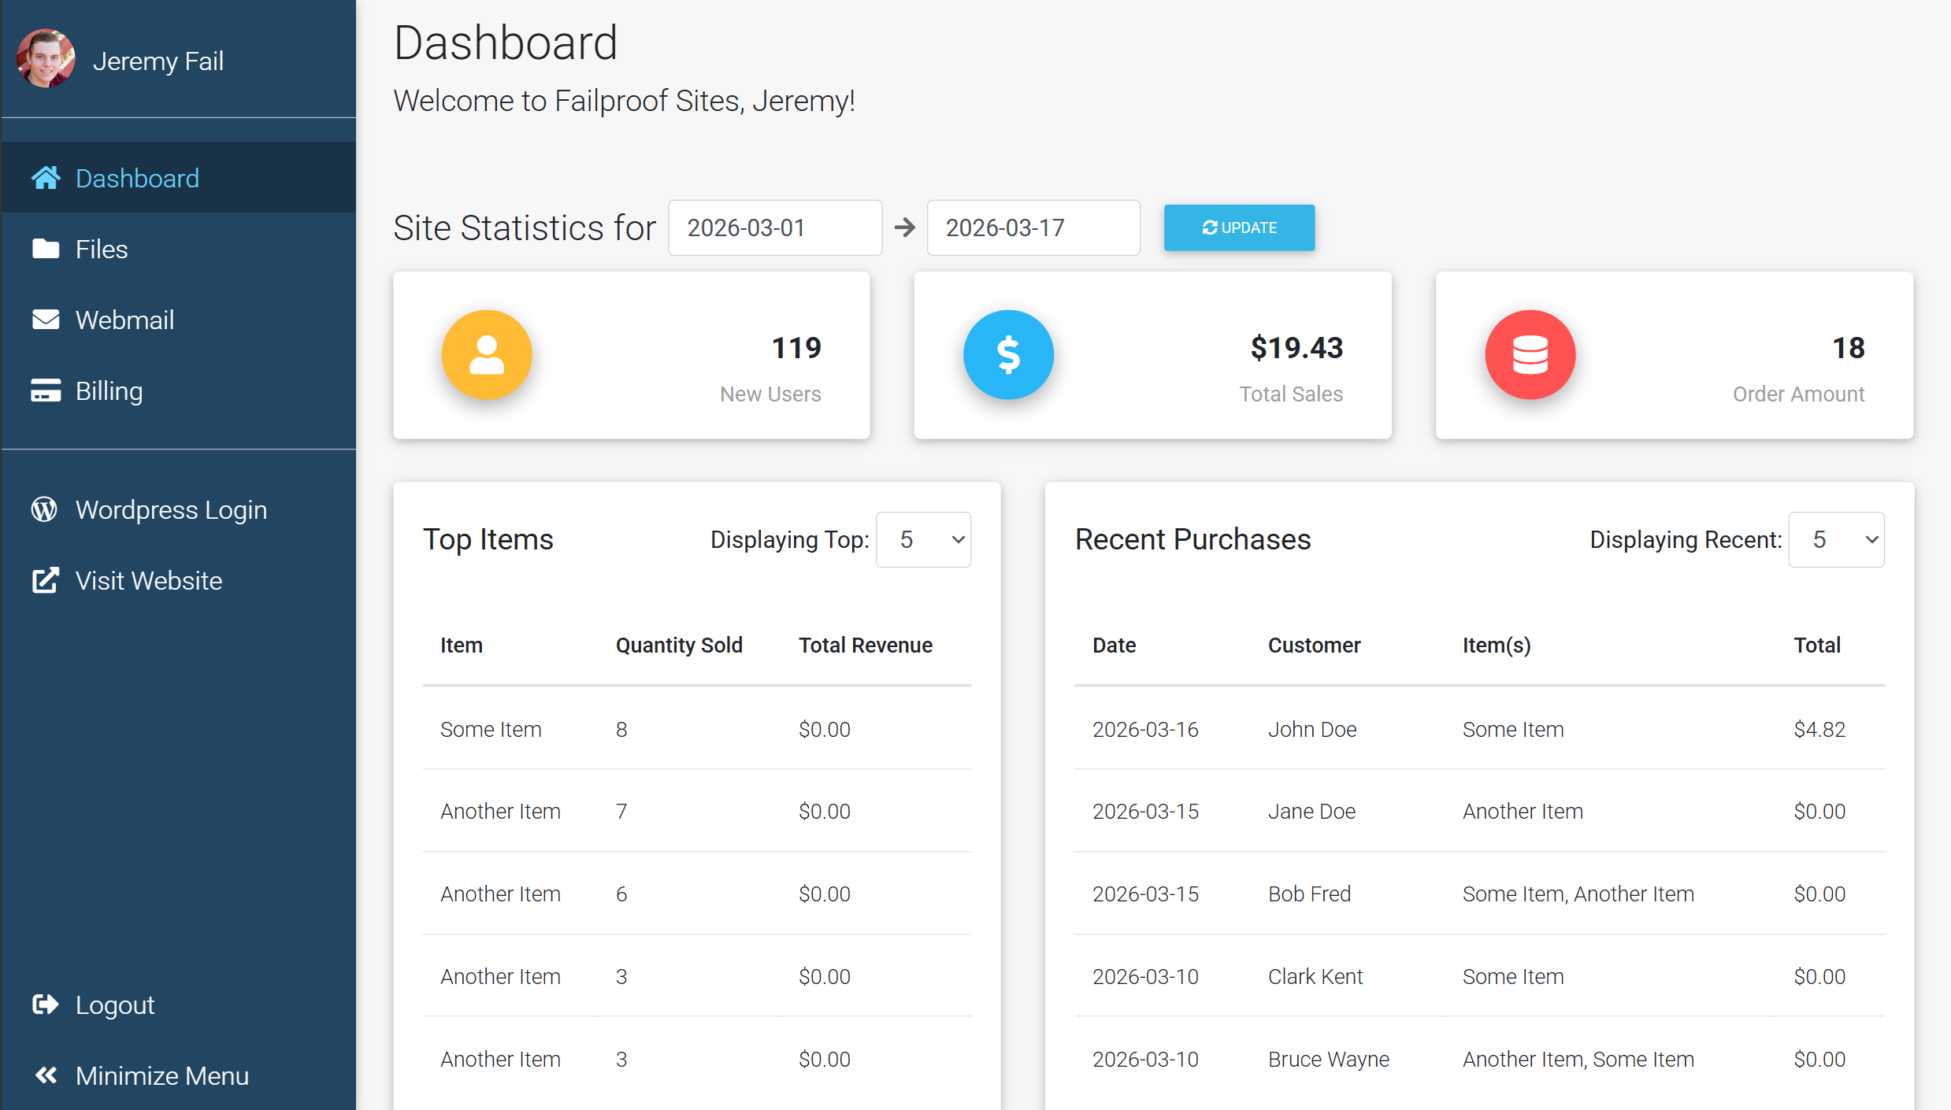
Task: Open the Displaying Recent dropdown
Action: pyautogui.click(x=1836, y=539)
